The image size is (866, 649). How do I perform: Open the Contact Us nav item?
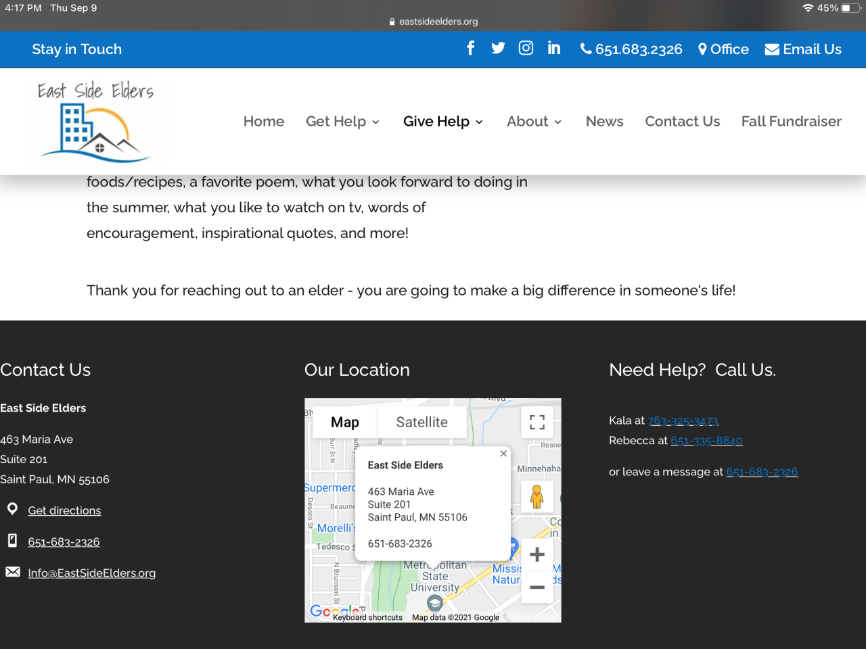pyautogui.click(x=683, y=122)
